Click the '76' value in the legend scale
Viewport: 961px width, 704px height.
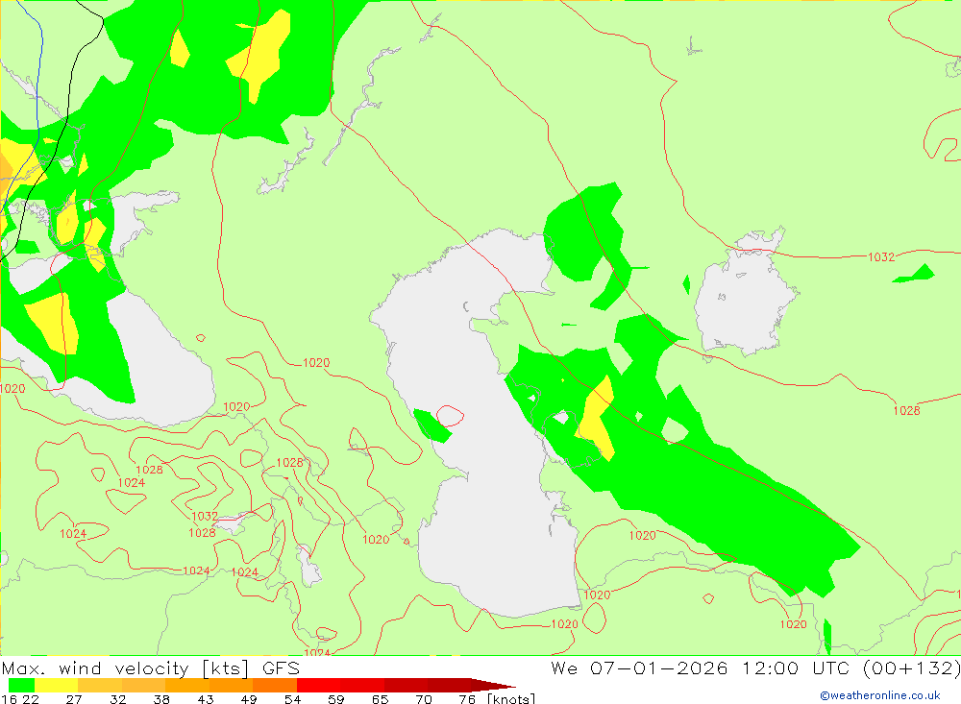467,699
